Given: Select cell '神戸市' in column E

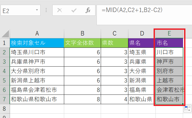Looking at the screenshot, I should [x=169, y=62].
